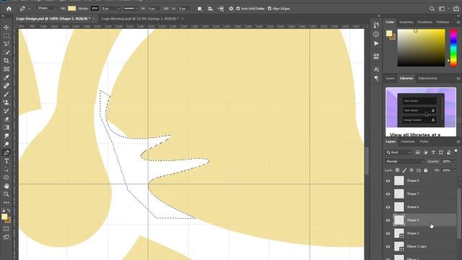Open path operations in options bar
This screenshot has height=260, width=462.
pyautogui.click(x=199, y=9)
